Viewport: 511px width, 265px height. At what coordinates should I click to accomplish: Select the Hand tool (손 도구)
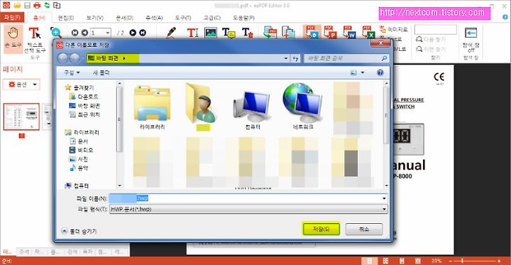click(13, 38)
